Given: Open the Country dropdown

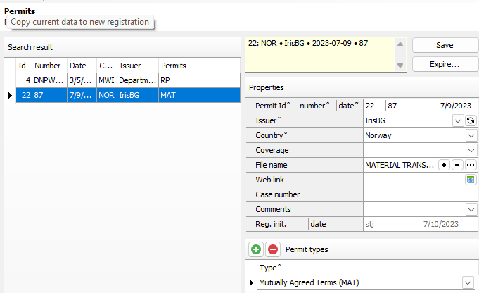Looking at the screenshot, I should click(x=471, y=135).
